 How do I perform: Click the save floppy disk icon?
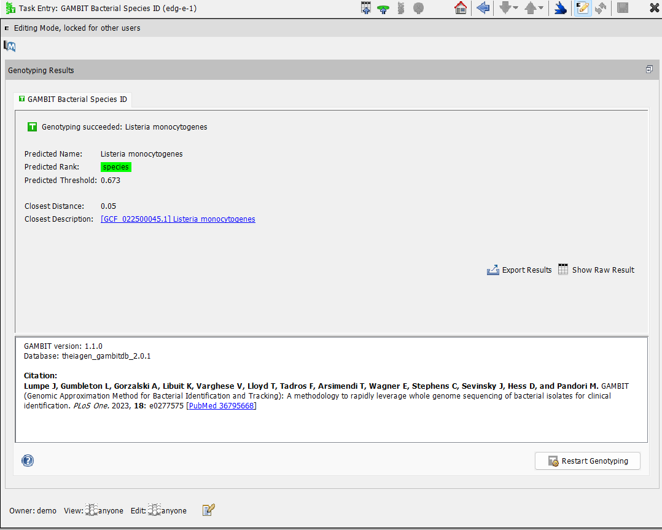[x=623, y=9]
